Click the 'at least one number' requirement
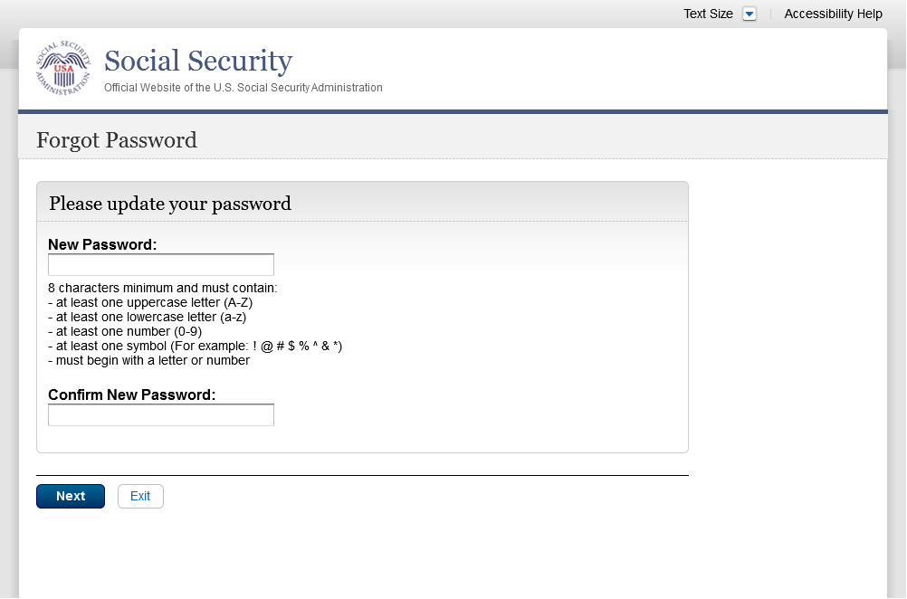Viewport: 907px width, 599px height. click(x=125, y=331)
